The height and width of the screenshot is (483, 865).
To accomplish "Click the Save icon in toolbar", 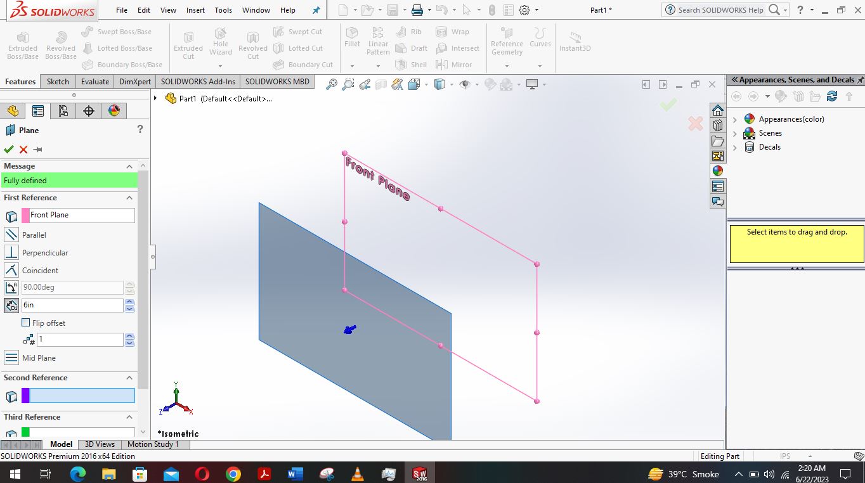I will click(393, 10).
